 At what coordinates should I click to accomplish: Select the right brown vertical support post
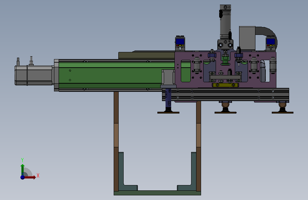199,146
